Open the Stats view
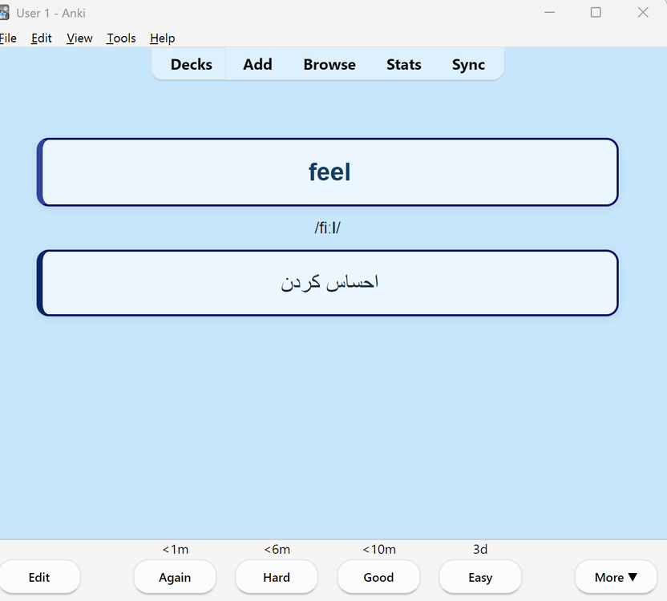Screen dimensions: 667x601 [404, 64]
